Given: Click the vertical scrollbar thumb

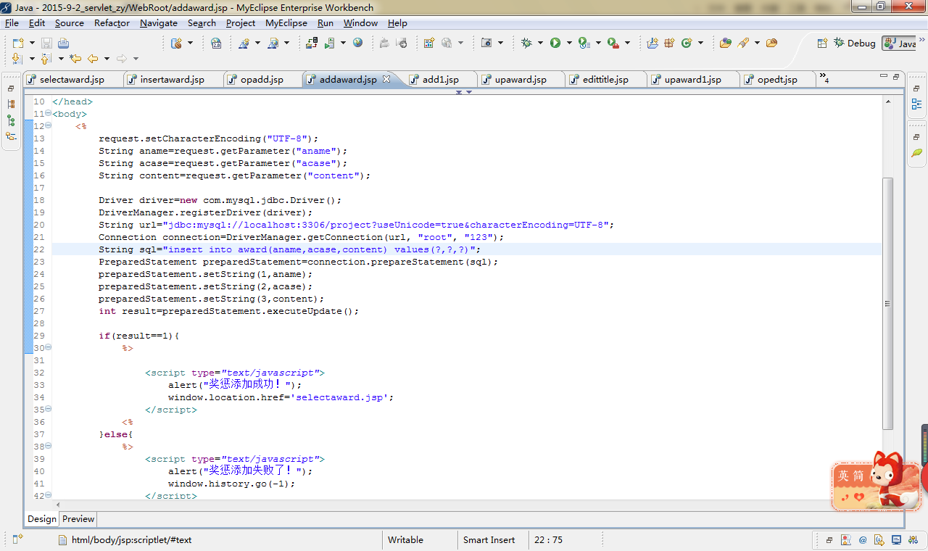Looking at the screenshot, I should click(x=888, y=304).
